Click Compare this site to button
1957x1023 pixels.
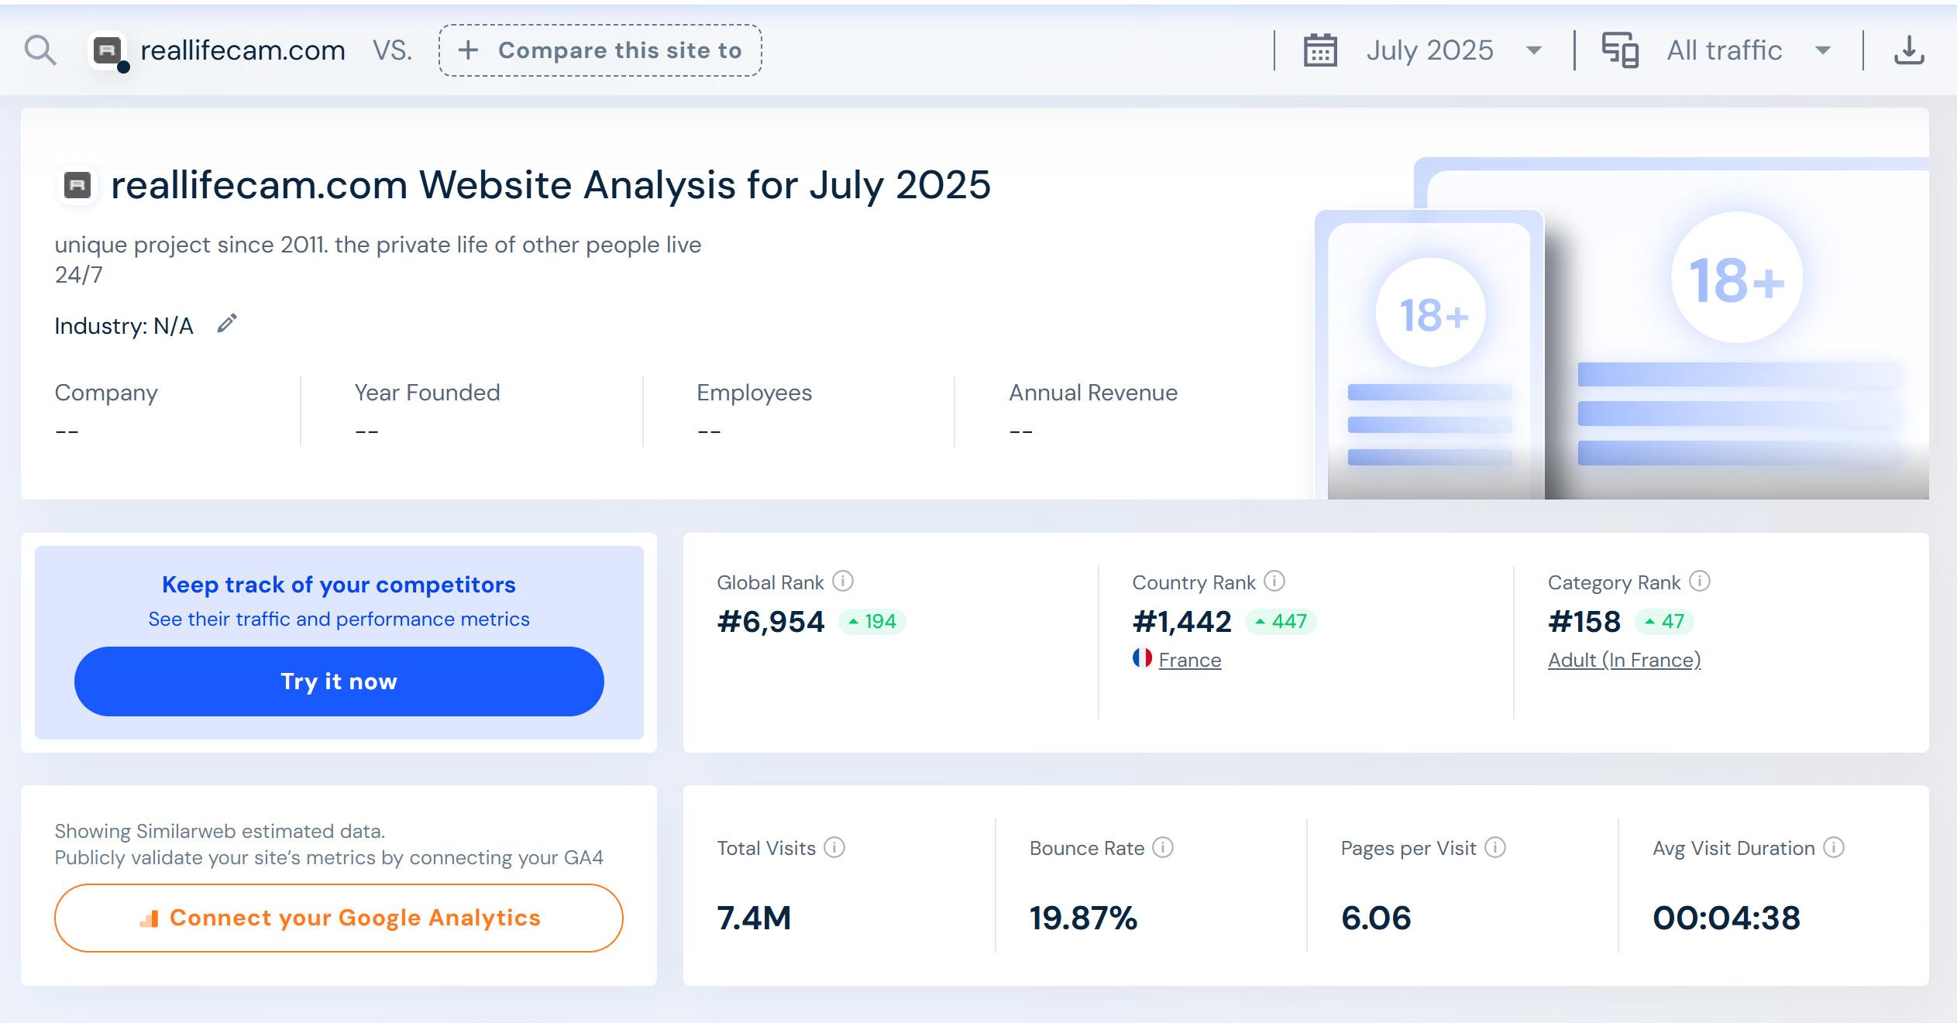600,50
